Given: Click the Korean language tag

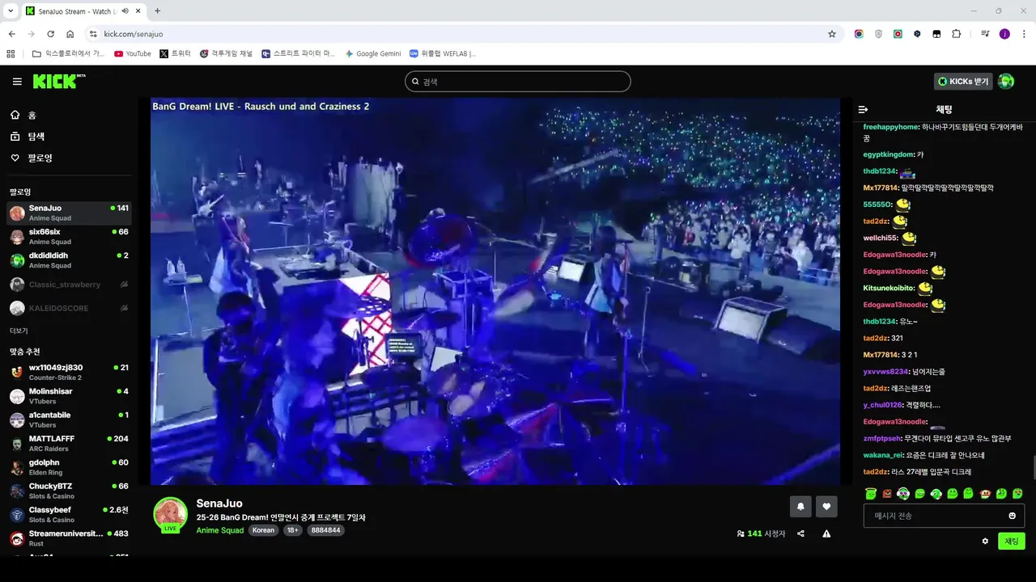Looking at the screenshot, I should (x=263, y=530).
